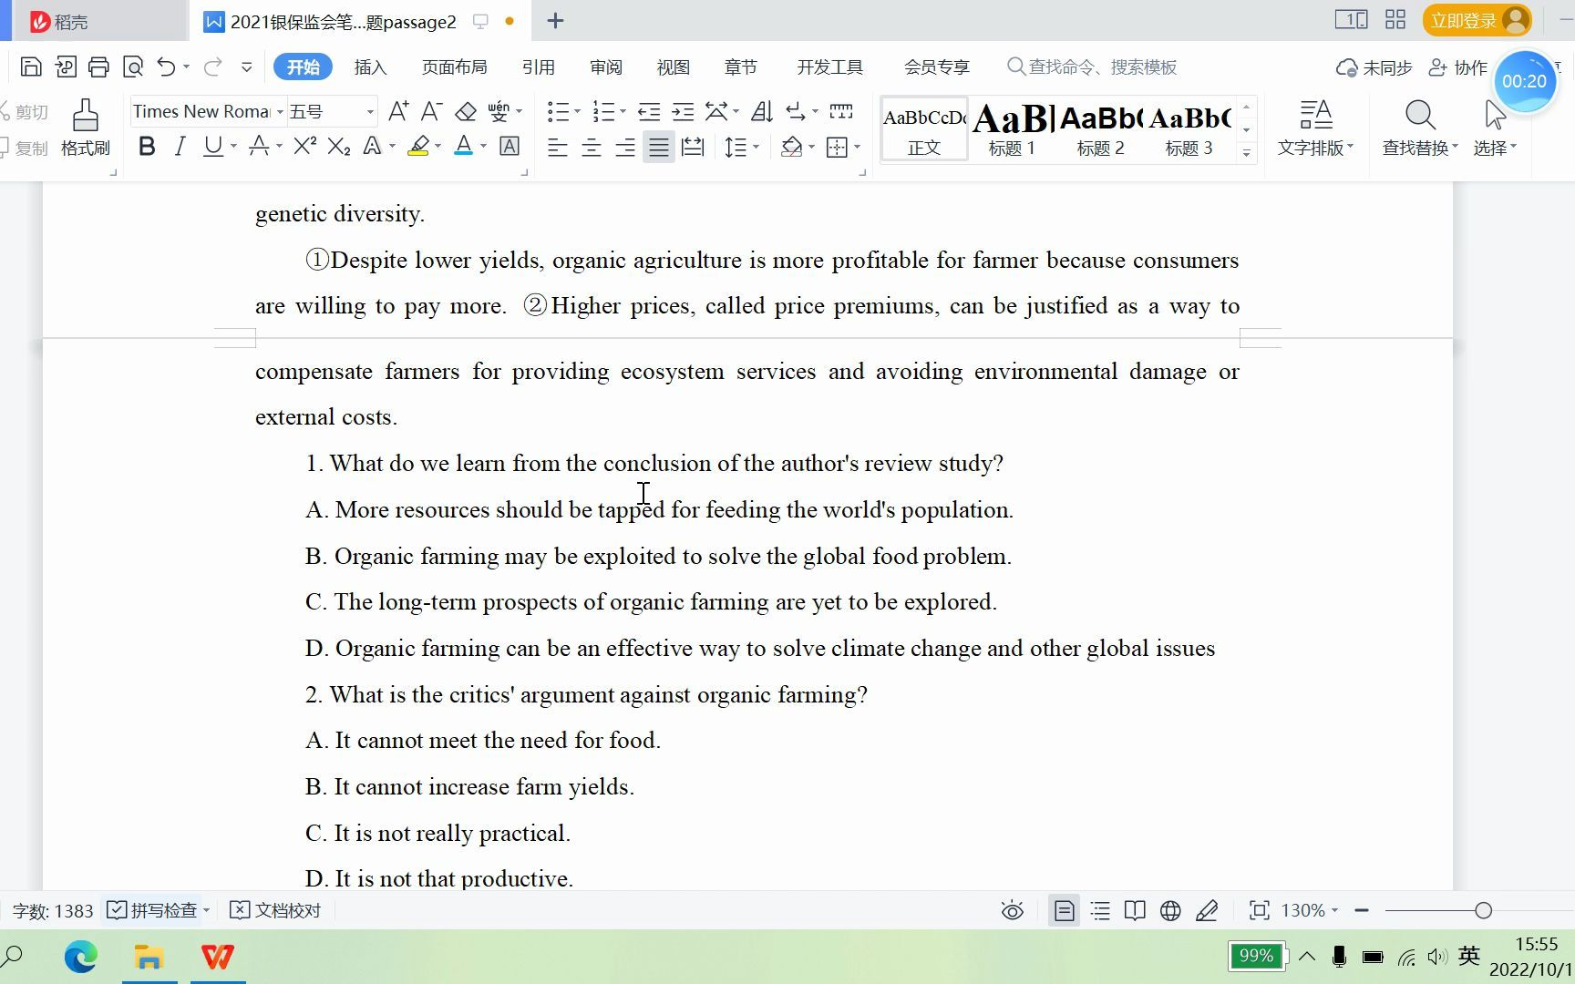This screenshot has width=1575, height=984.
Task: Toggle spell check (拼写检查)
Action: [x=152, y=910]
